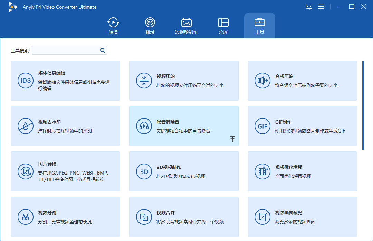Open the Video Splitter (视频分割) tool
The image size is (373, 241).
pos(65,217)
